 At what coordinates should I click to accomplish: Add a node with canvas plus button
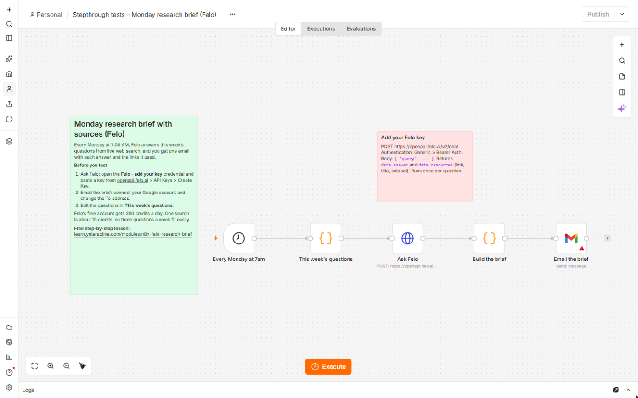[x=622, y=45]
